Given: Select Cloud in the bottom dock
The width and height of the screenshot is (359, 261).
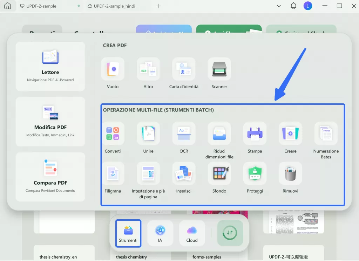Looking at the screenshot, I should pyautogui.click(x=192, y=233).
